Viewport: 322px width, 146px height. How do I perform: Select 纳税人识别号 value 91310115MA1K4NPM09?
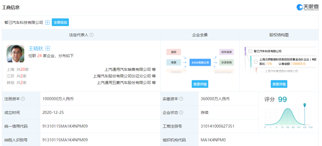[65, 140]
